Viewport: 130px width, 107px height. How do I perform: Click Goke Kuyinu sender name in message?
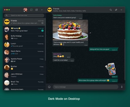point(57,54)
